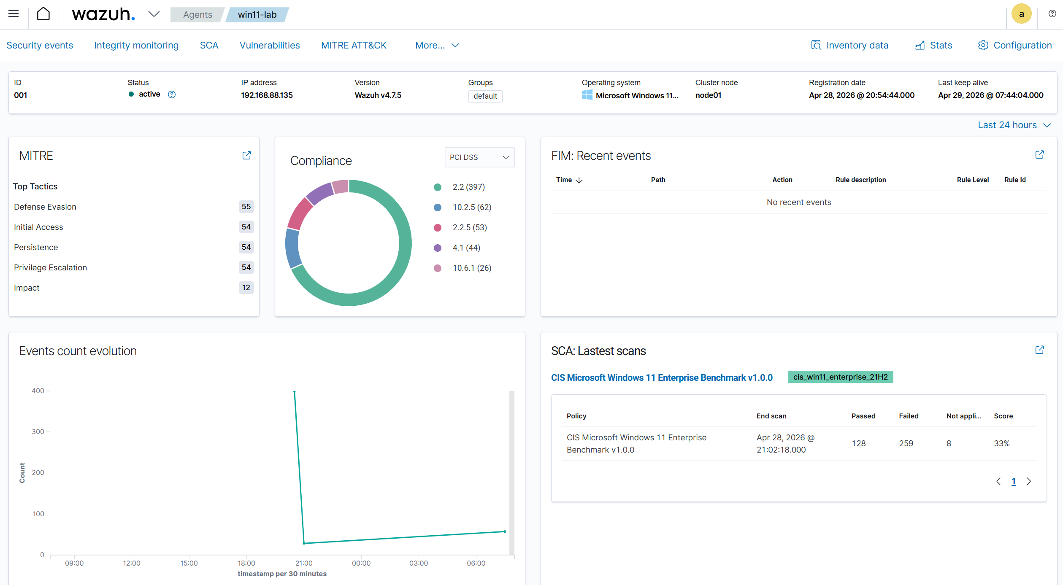Select the Initial Access tactic

[x=38, y=227]
